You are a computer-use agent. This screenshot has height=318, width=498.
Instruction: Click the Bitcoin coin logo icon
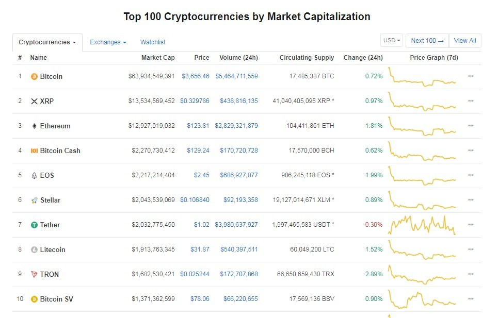click(35, 76)
